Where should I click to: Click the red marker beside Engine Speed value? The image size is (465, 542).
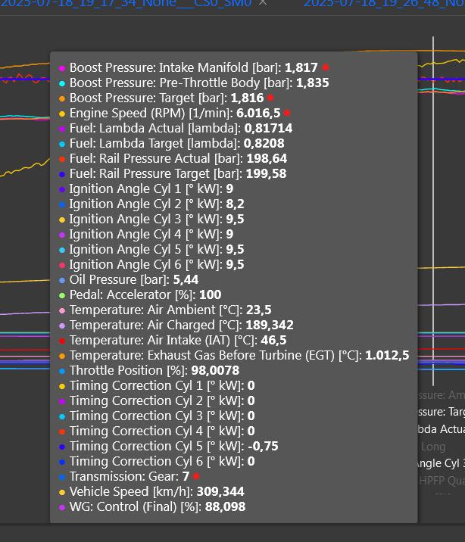(x=287, y=113)
